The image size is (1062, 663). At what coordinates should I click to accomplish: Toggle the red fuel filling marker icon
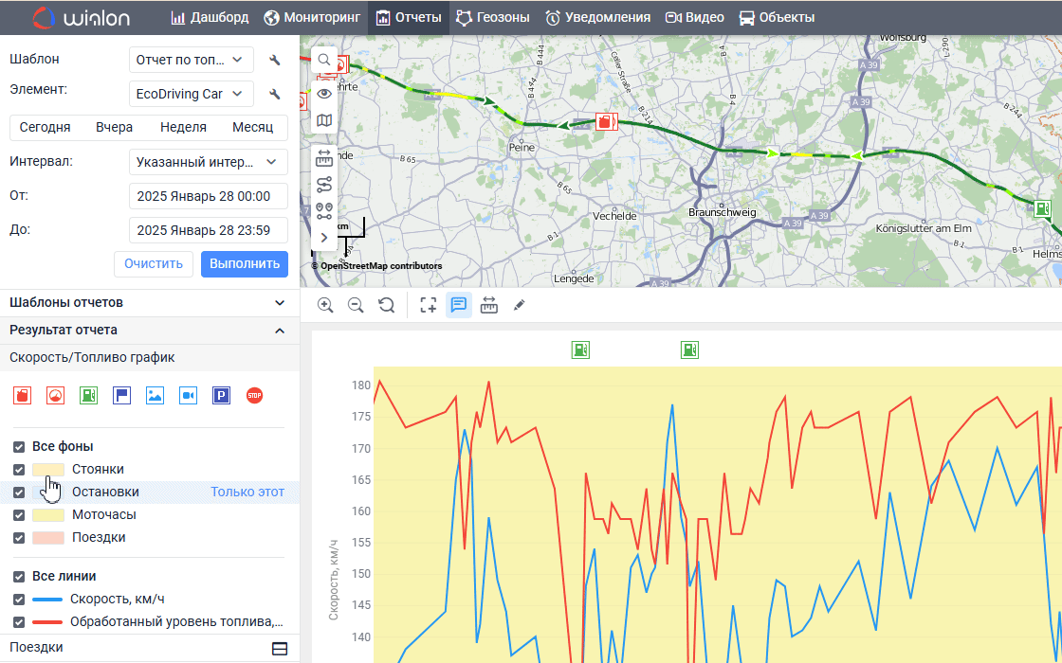point(23,396)
